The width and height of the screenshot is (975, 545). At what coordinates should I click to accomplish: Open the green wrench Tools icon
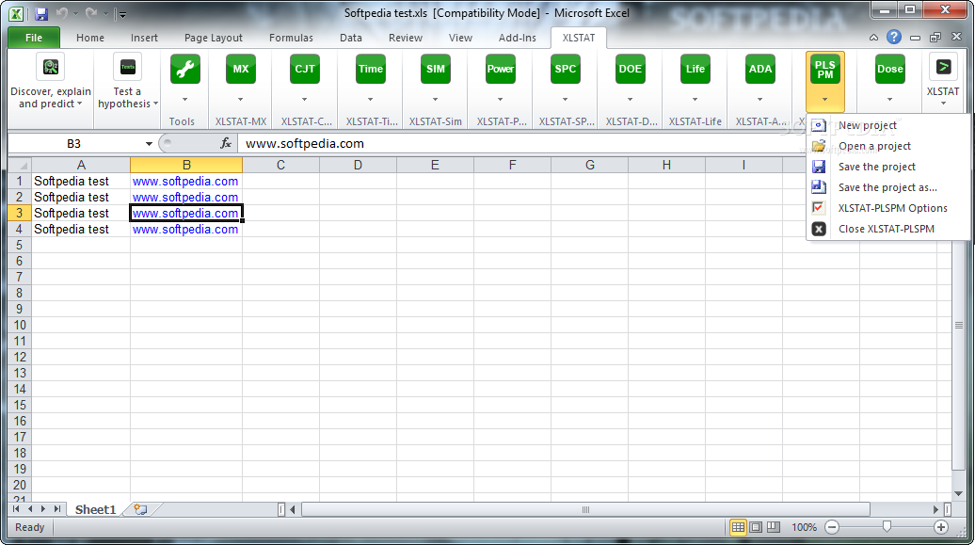click(185, 69)
